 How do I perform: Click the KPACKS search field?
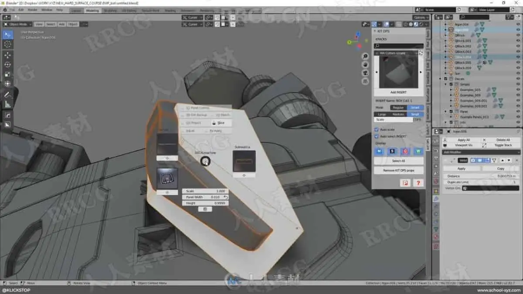(399, 46)
